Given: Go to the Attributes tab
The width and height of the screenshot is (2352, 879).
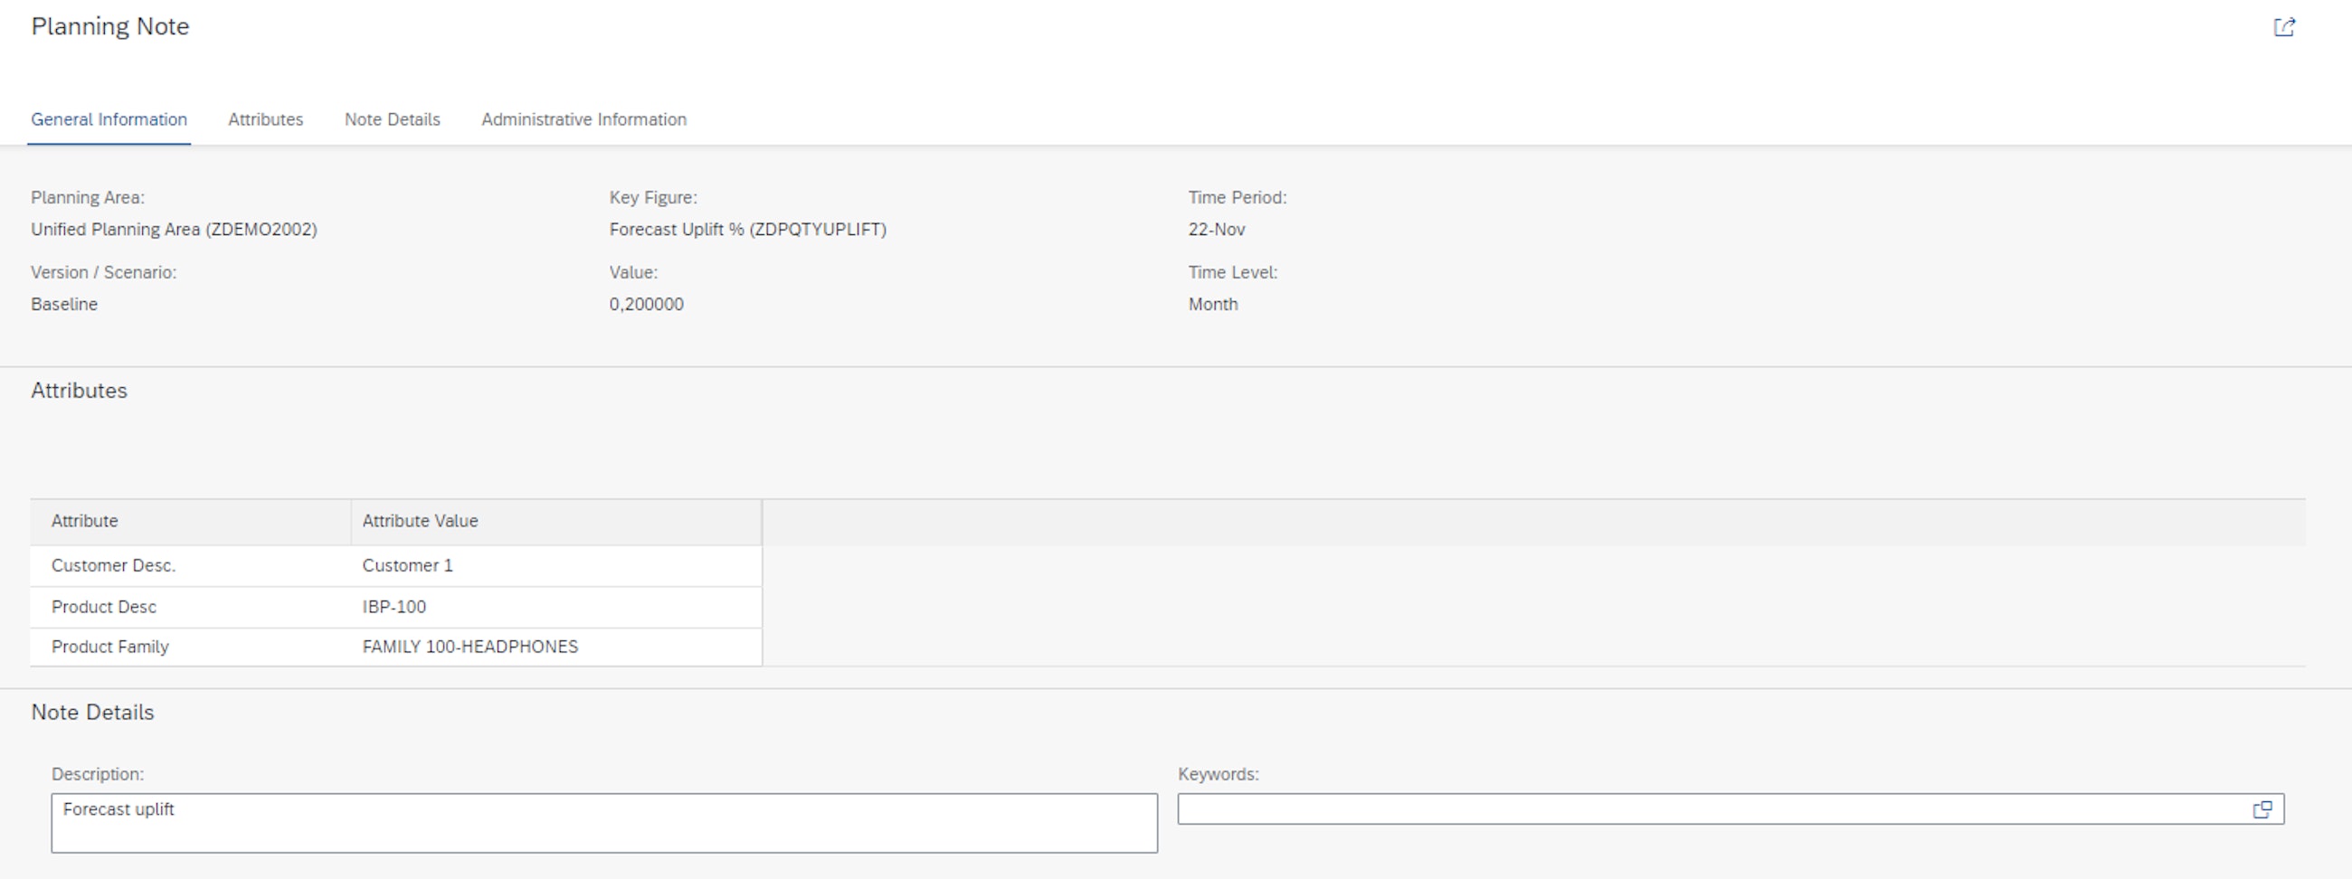Looking at the screenshot, I should [x=266, y=119].
